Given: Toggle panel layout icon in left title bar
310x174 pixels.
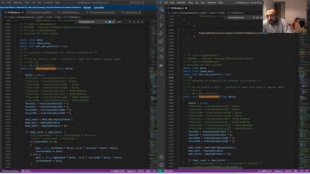Looking at the screenshot, I should tap(136, 2).
